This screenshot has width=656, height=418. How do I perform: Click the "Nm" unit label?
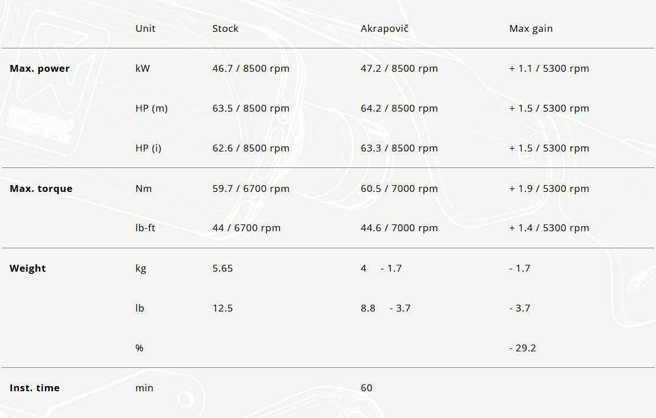pos(144,188)
